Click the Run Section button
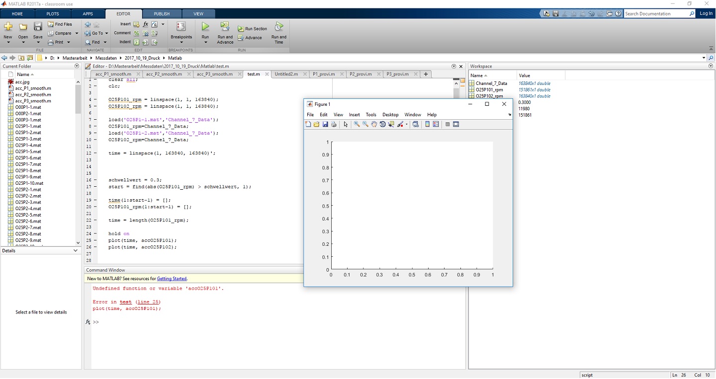The image size is (716, 379). point(253,29)
